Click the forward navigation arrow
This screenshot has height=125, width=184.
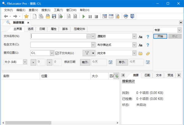pyautogui.click(x=15, y=16)
